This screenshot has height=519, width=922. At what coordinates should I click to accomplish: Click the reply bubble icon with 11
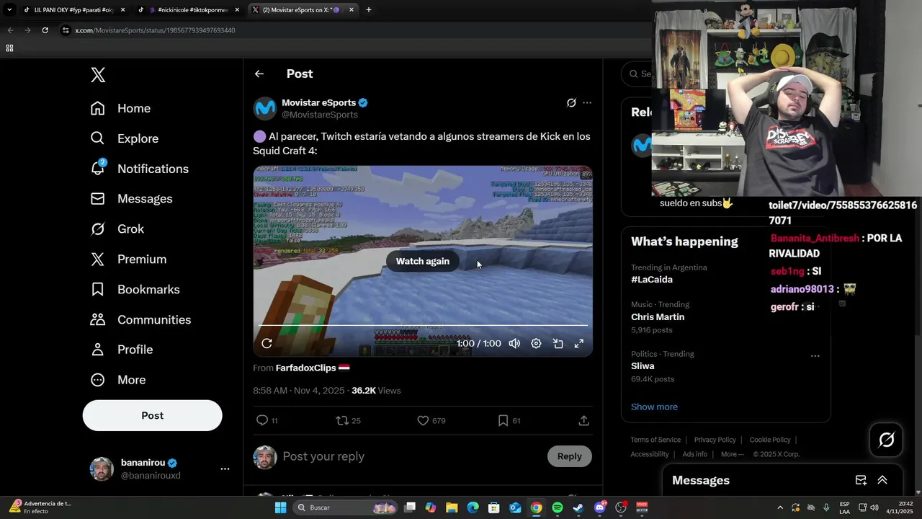[267, 420]
